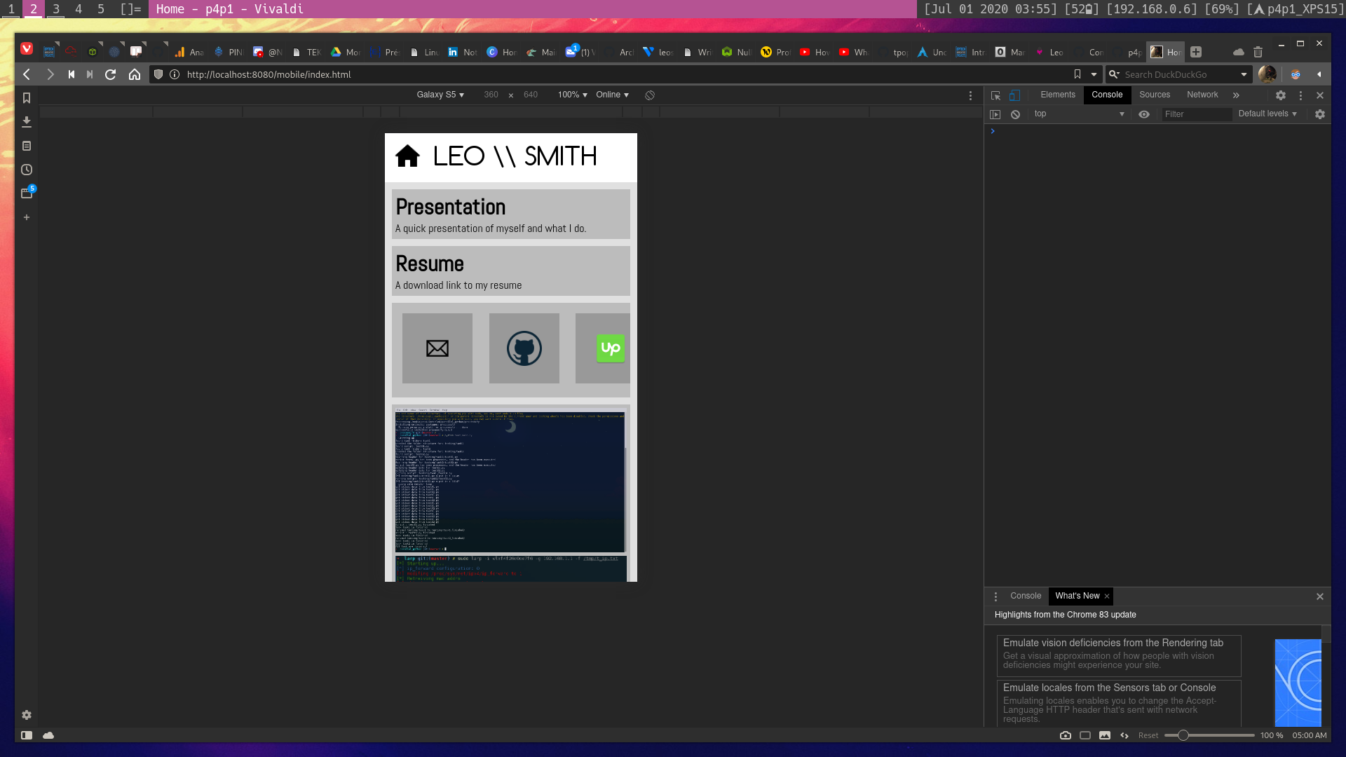Open the Online throttling dropdown
Viewport: 1346px width, 757px height.
(612, 95)
